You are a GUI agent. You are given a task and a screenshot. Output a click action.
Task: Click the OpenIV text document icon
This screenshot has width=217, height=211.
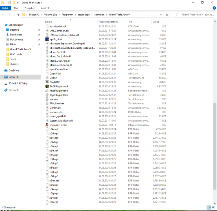[47, 78]
